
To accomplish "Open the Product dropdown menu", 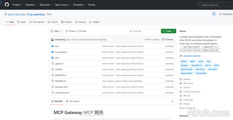I will 17,5.
